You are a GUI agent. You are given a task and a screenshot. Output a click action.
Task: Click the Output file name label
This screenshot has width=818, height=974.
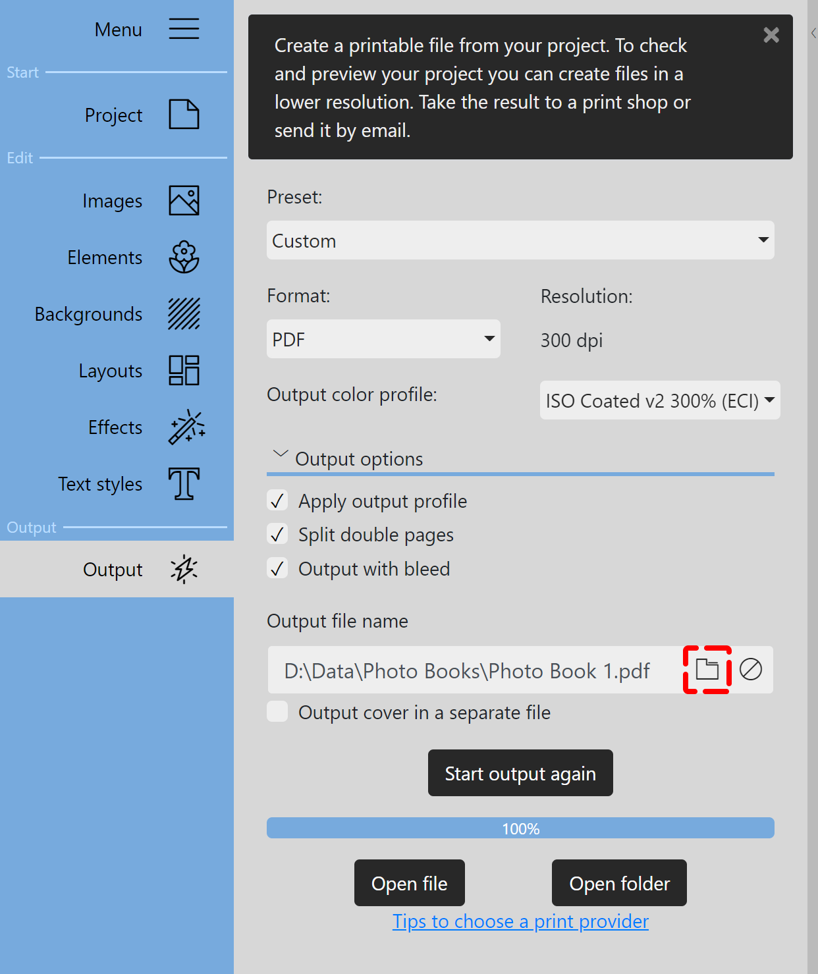pyautogui.click(x=337, y=621)
